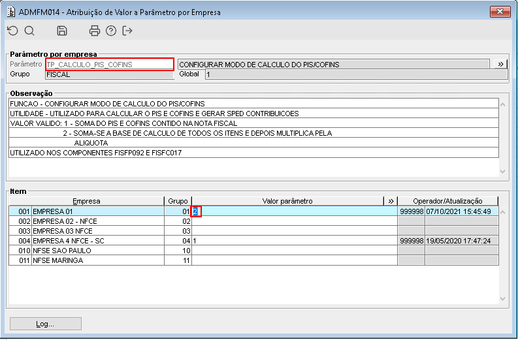Click the Operador/Atualização column header
This screenshot has height=340, width=518.
pos(447,201)
